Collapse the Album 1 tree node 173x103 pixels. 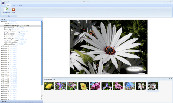(x=2, y=21)
